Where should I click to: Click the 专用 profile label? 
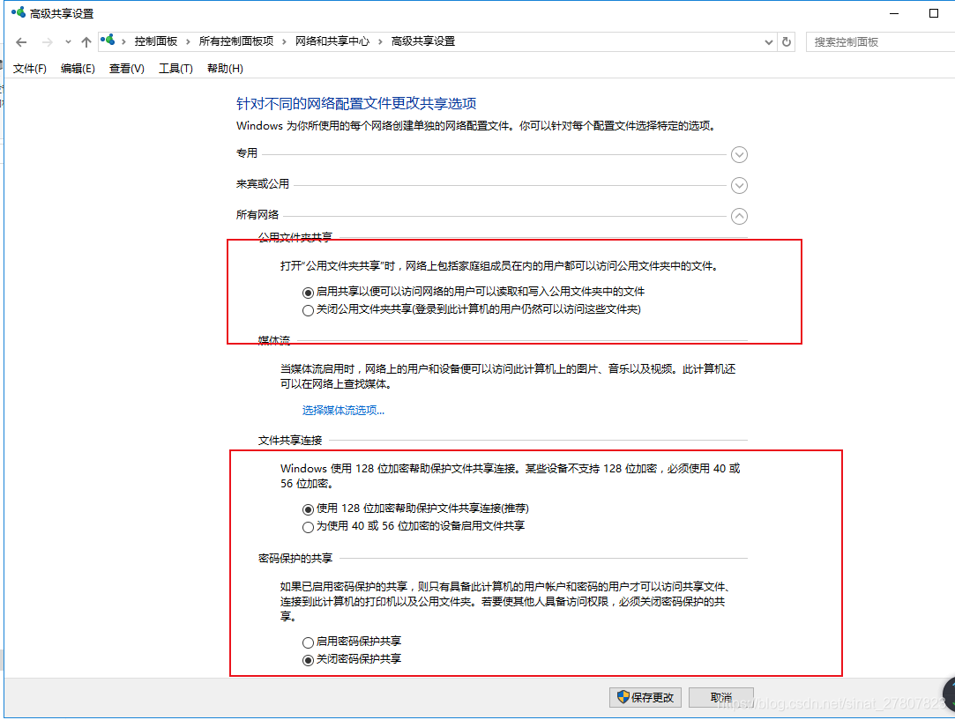click(247, 152)
